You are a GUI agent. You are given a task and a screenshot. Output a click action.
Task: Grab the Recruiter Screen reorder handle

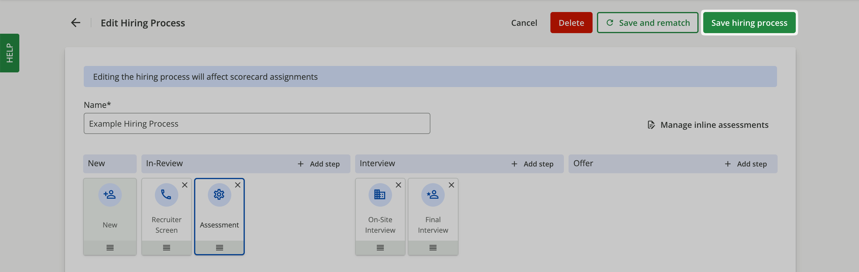(x=166, y=248)
